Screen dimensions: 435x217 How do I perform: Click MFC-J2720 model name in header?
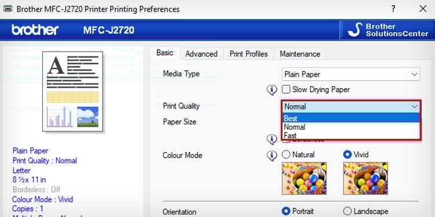[109, 30]
